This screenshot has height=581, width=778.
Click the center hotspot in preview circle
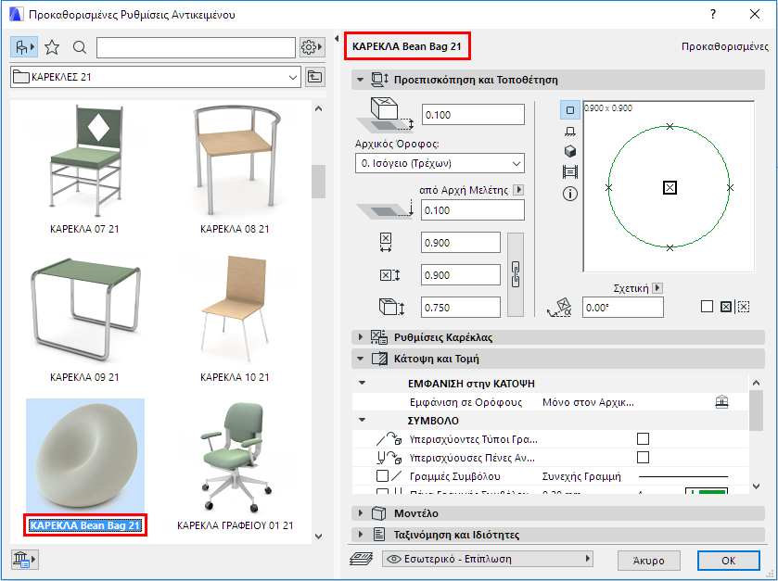click(670, 187)
